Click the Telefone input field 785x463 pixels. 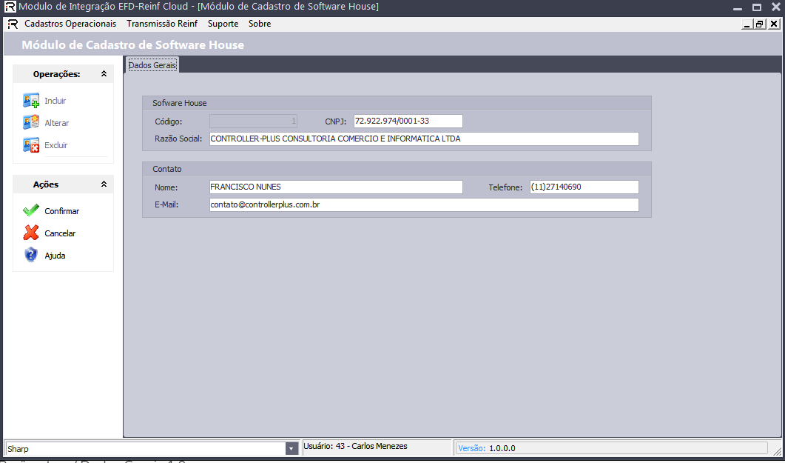click(584, 187)
